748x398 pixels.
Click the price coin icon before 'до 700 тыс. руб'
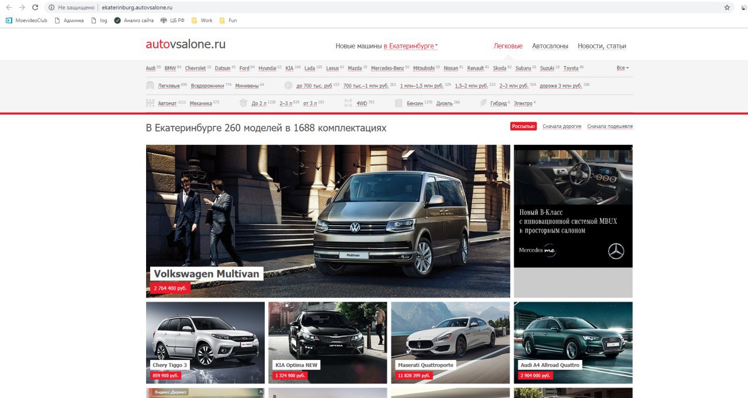tap(288, 86)
